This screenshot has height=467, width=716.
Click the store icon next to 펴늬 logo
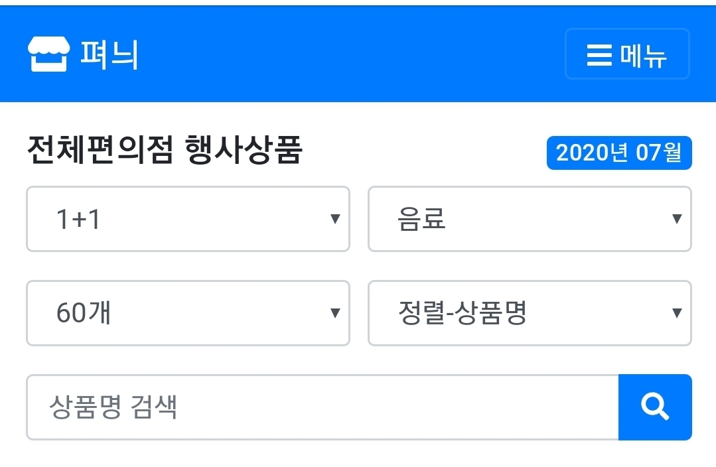click(x=49, y=54)
